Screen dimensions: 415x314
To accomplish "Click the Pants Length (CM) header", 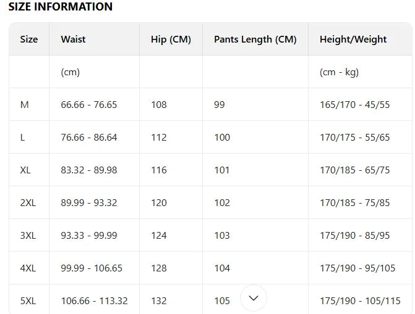I will (255, 39).
